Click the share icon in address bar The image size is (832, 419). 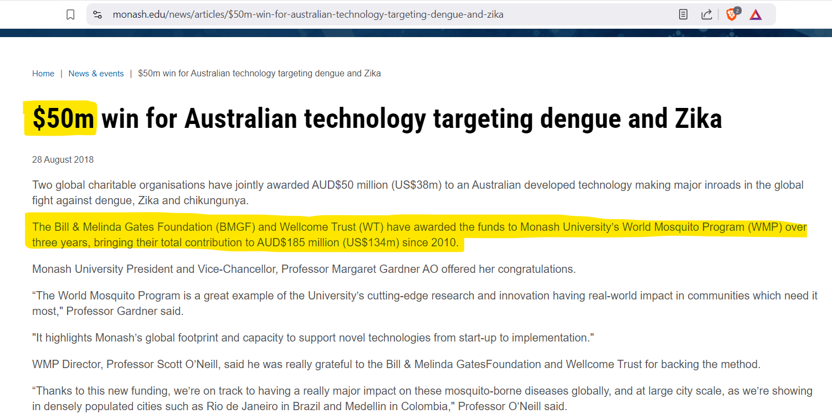(706, 15)
